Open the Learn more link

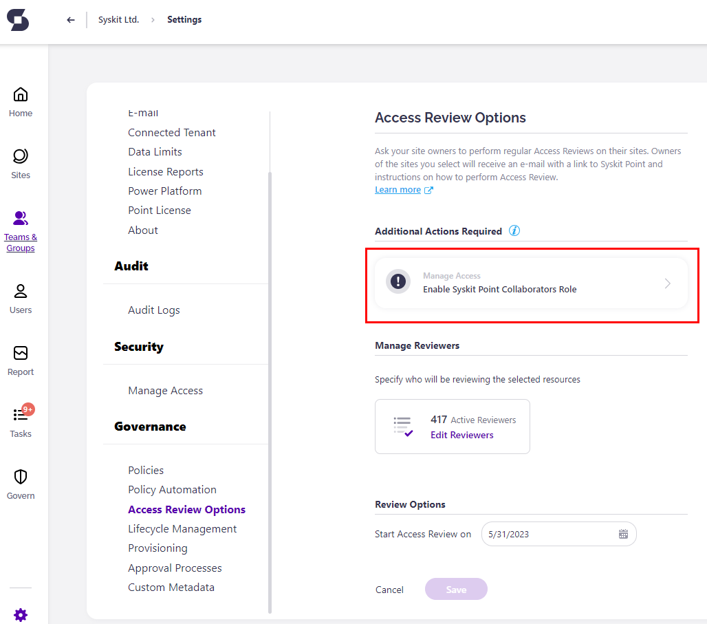(x=398, y=189)
